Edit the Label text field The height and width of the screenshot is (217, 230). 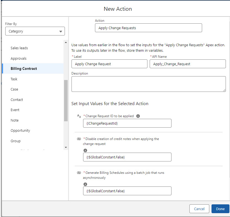[x=109, y=64]
